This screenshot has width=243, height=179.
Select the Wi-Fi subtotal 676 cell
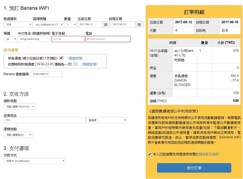point(236,50)
